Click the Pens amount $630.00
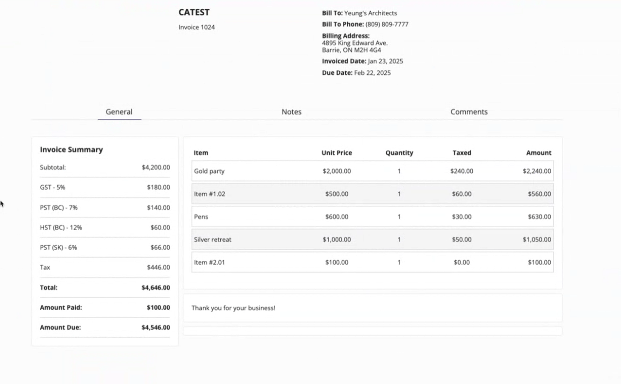Screen dimensions: 621x384 (x=539, y=217)
